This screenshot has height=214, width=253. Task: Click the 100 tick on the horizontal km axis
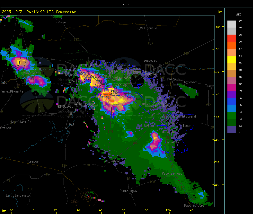tap(146, 210)
